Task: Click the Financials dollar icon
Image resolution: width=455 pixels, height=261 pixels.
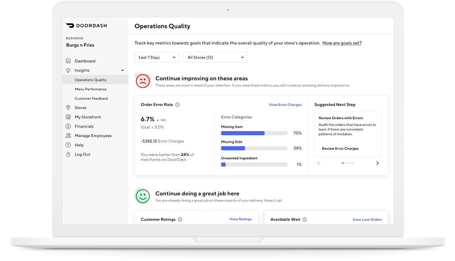Action: coord(68,126)
